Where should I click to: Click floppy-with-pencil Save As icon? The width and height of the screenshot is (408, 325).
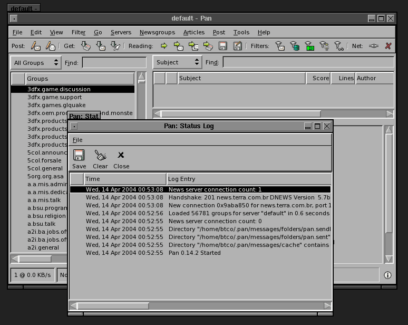(x=237, y=46)
